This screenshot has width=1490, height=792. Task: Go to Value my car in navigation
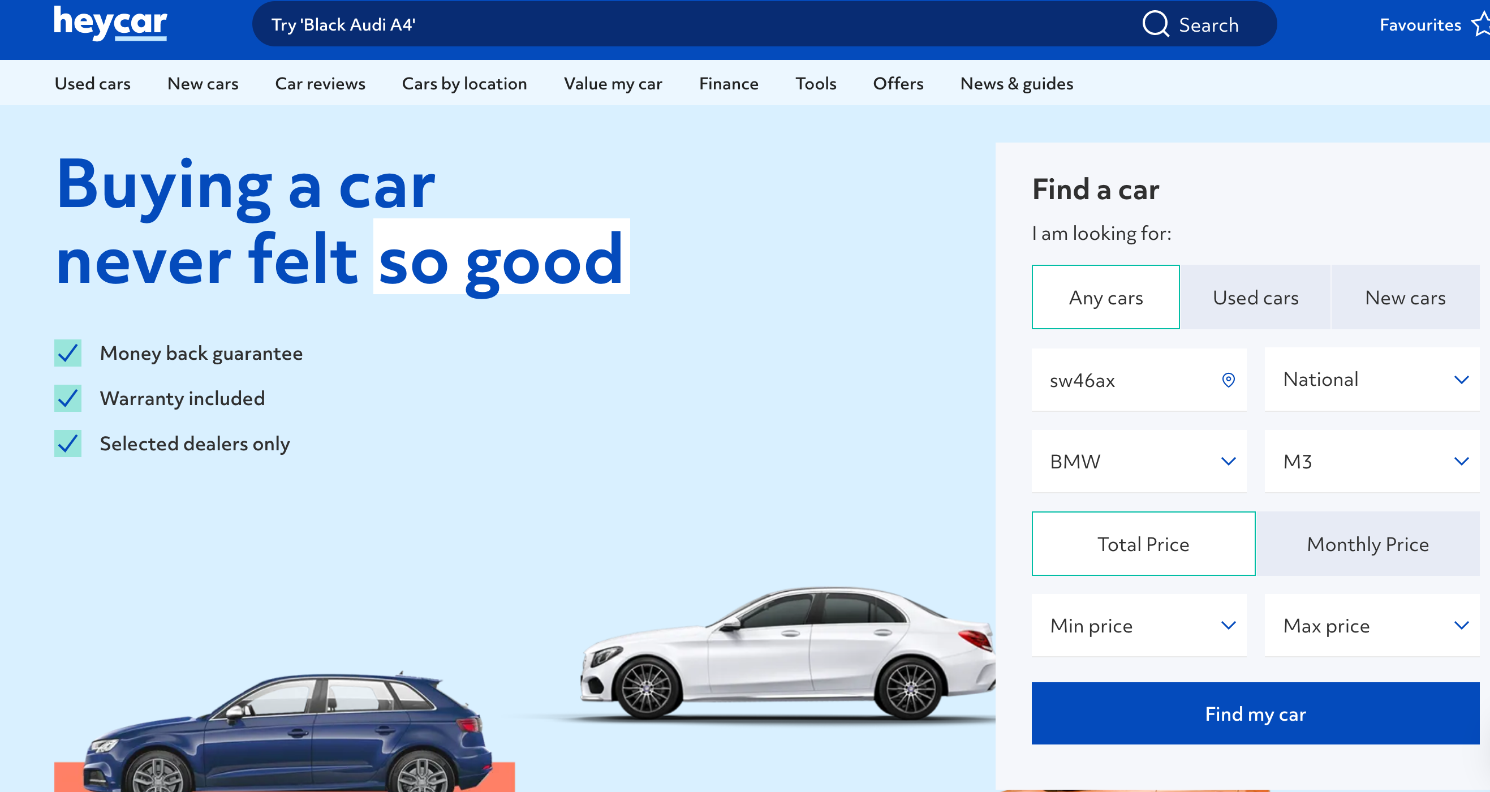pos(613,84)
